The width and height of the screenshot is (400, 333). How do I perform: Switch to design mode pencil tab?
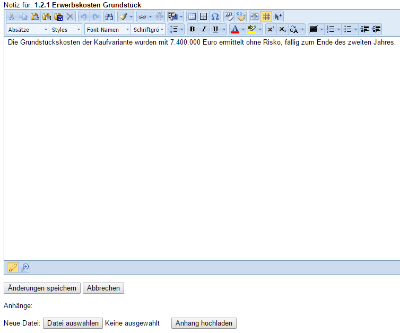pos(13,268)
